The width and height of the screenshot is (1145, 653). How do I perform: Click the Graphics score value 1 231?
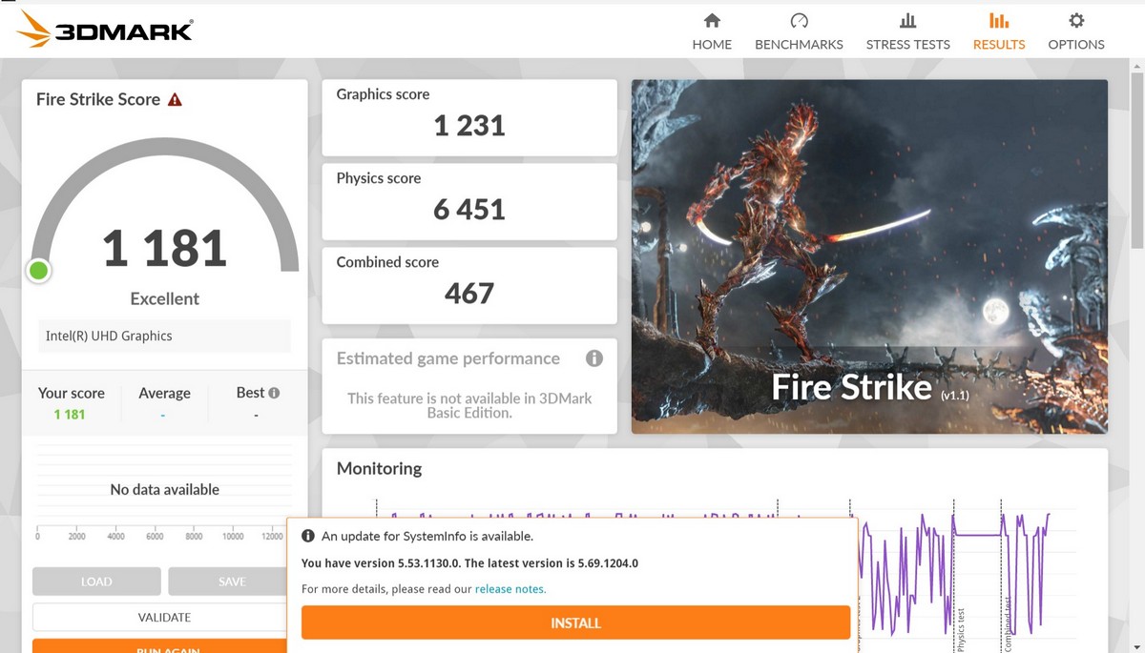point(469,126)
